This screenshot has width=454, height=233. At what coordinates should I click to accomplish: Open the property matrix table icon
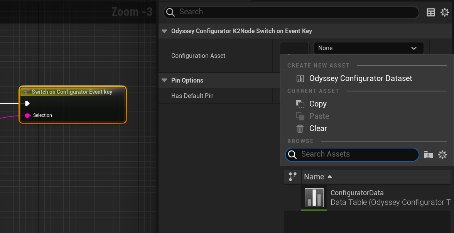click(x=430, y=12)
